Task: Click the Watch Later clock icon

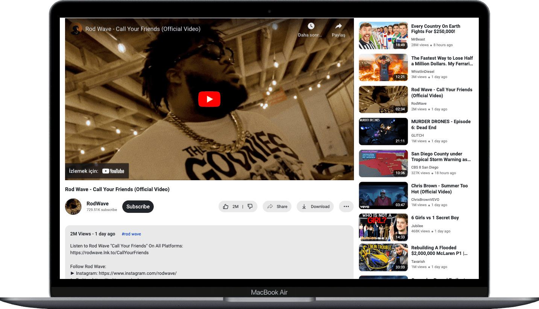Action: pyautogui.click(x=311, y=26)
